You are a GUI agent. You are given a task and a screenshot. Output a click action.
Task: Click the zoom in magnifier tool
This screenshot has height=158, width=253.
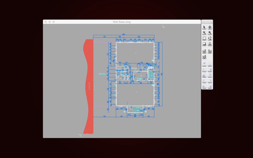(x=204, y=33)
